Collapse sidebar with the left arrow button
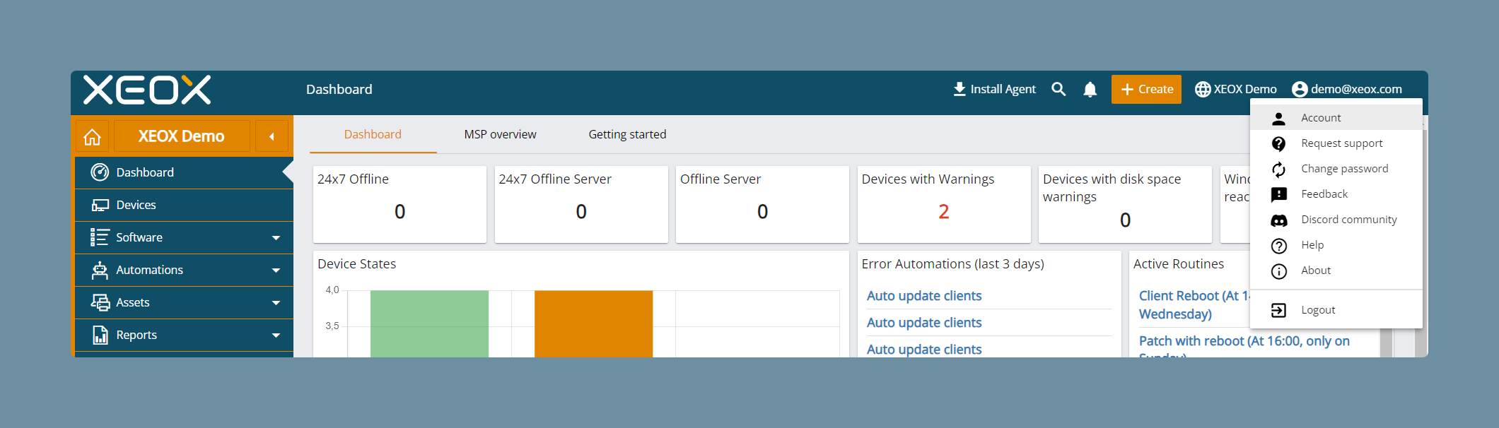This screenshot has width=1499, height=428. pyautogui.click(x=272, y=136)
